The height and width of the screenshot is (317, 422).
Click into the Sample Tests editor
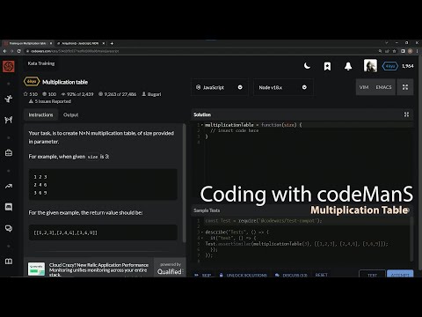pyautogui.click(x=302, y=240)
